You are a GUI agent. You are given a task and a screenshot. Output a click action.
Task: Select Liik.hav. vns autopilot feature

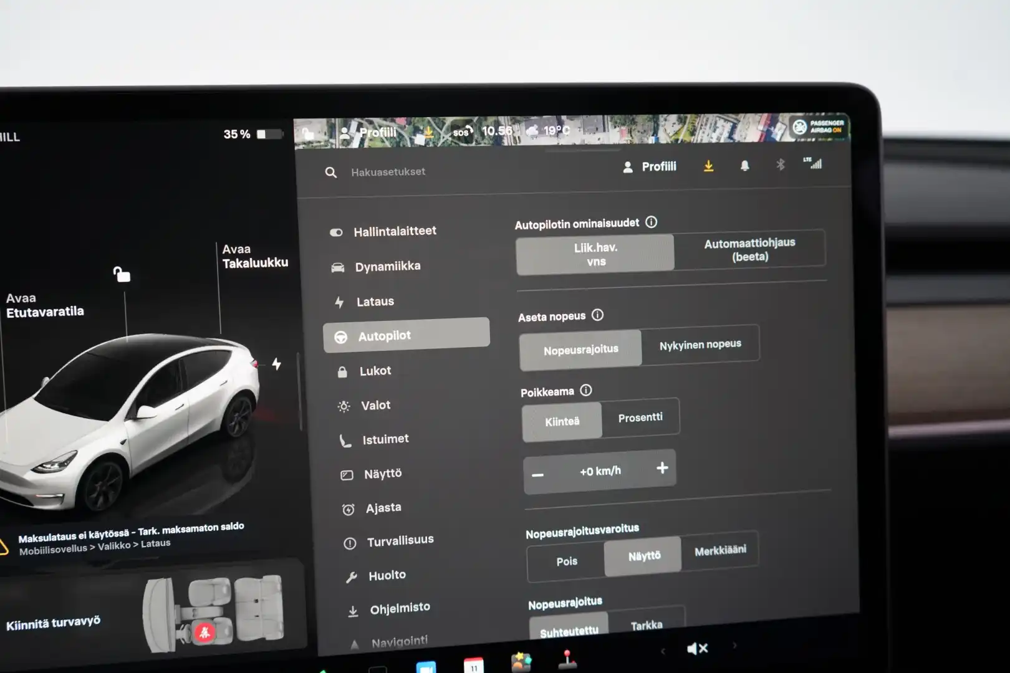[x=595, y=254]
